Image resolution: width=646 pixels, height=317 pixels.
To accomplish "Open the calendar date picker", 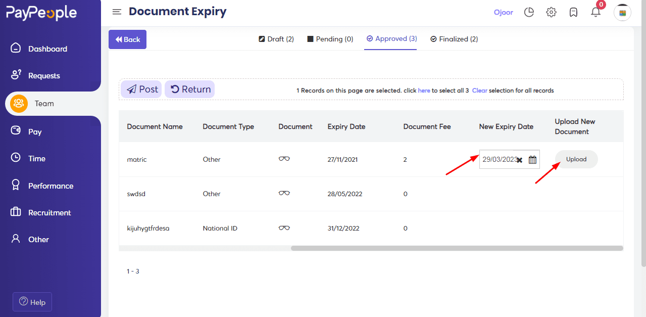I will (x=532, y=159).
